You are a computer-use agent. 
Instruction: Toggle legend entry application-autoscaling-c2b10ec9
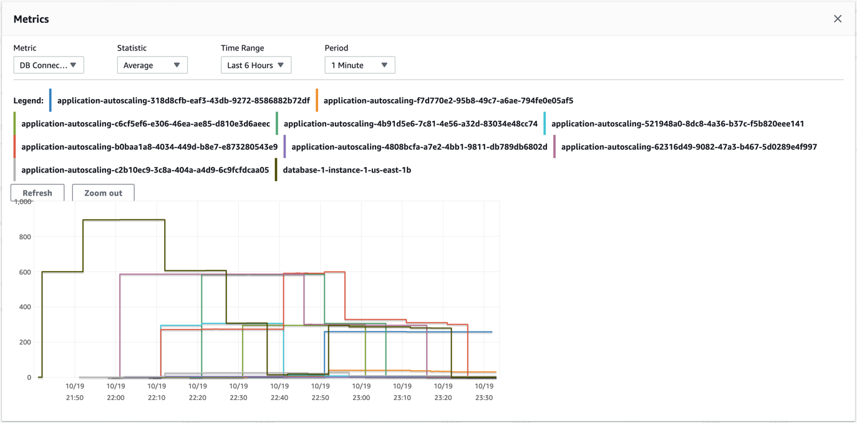[145, 169]
